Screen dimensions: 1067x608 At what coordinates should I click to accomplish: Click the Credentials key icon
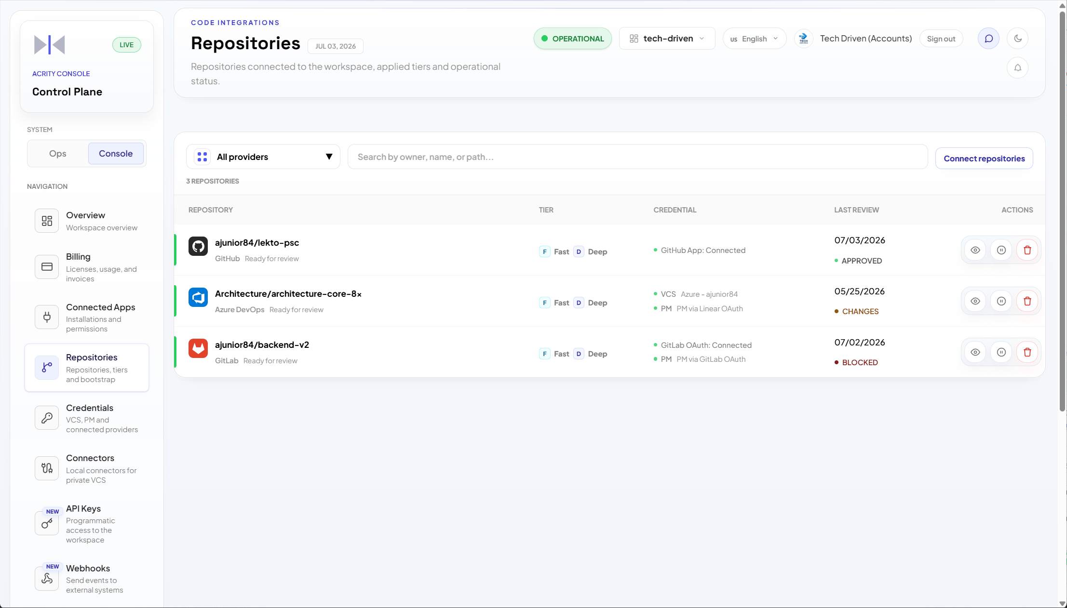pyautogui.click(x=47, y=418)
